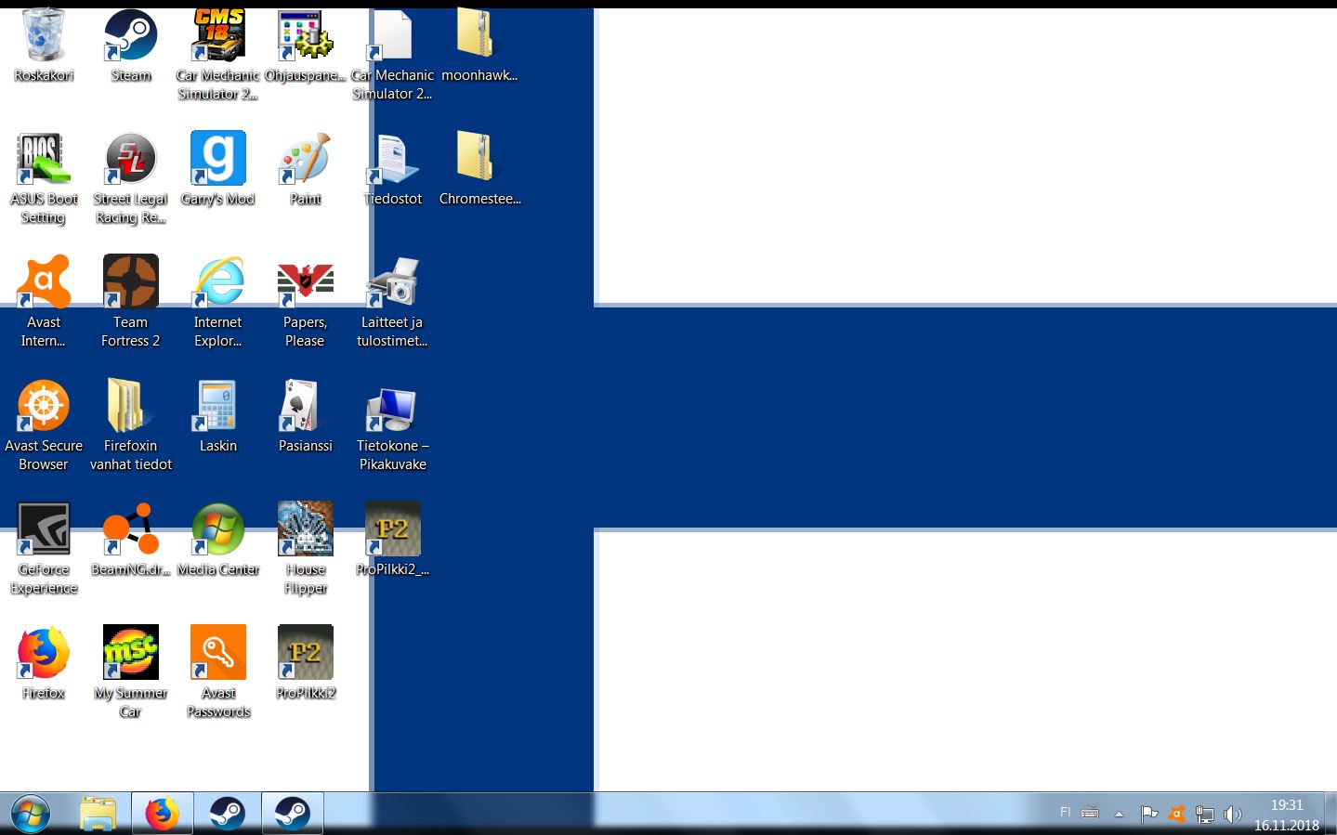Select the Ohjauspaneeli control panel shortcut
The width and height of the screenshot is (1337, 835).
pos(306,46)
